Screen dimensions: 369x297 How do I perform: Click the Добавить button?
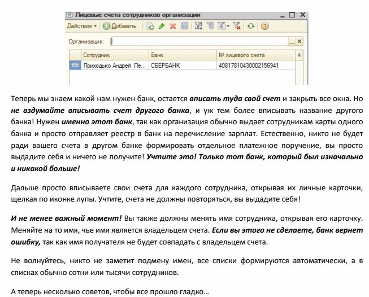pyautogui.click(x=120, y=26)
